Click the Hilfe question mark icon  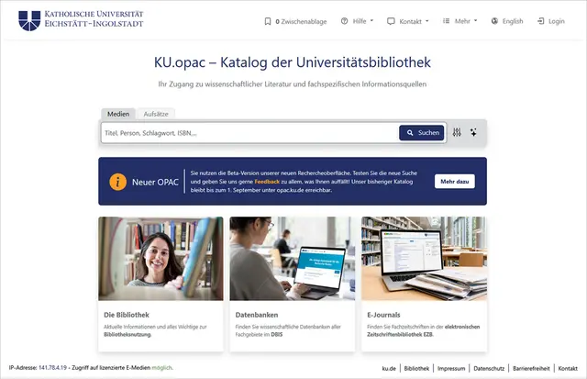coord(345,21)
